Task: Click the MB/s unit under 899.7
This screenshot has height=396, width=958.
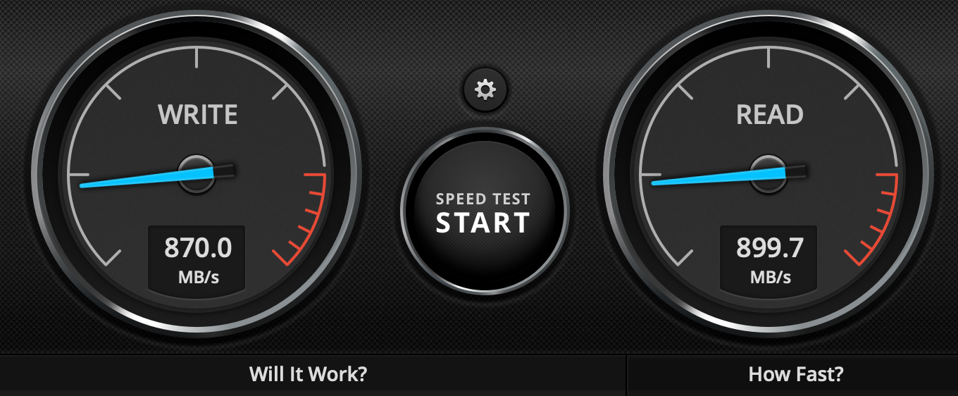Action: [771, 277]
